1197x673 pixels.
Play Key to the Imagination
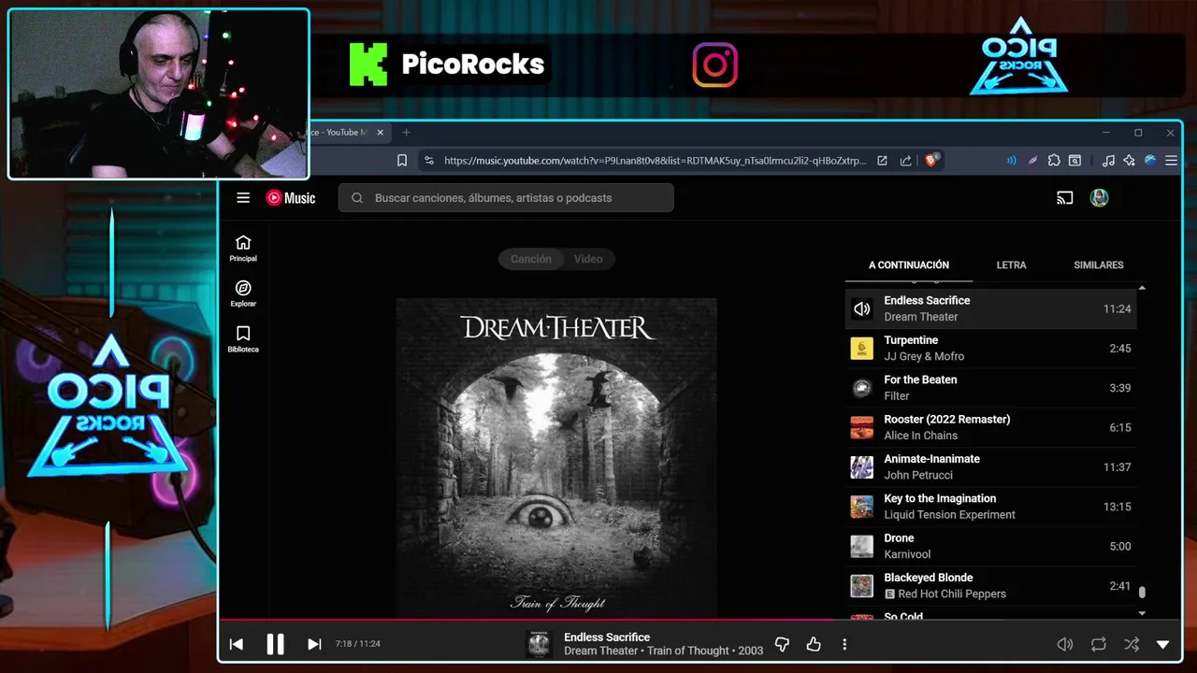(991, 507)
